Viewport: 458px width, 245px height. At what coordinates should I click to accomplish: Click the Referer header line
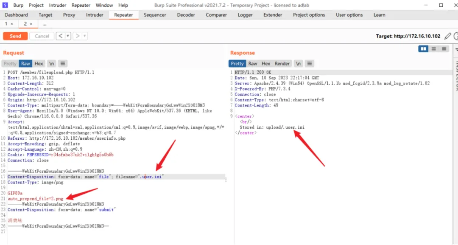[x=67, y=138]
